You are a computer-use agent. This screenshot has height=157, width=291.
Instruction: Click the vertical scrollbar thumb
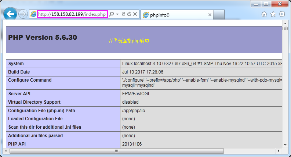pos(285,28)
